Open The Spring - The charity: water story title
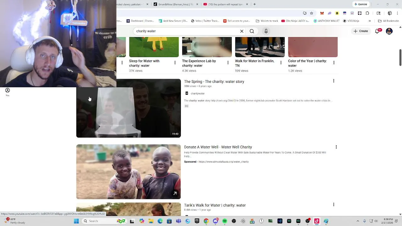Screen dimensions: 402x226 [x=214, y=82]
